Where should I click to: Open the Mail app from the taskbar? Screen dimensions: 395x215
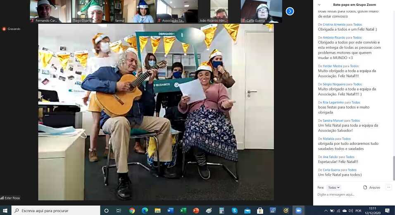coord(247,210)
